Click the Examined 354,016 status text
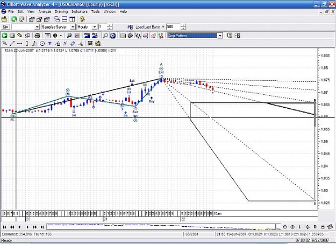Image resolution: width=336 pixels, height=244 pixels. [16, 234]
